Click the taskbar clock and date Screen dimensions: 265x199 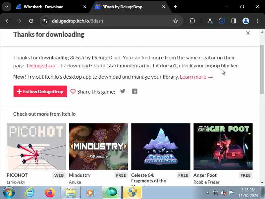click(248, 193)
